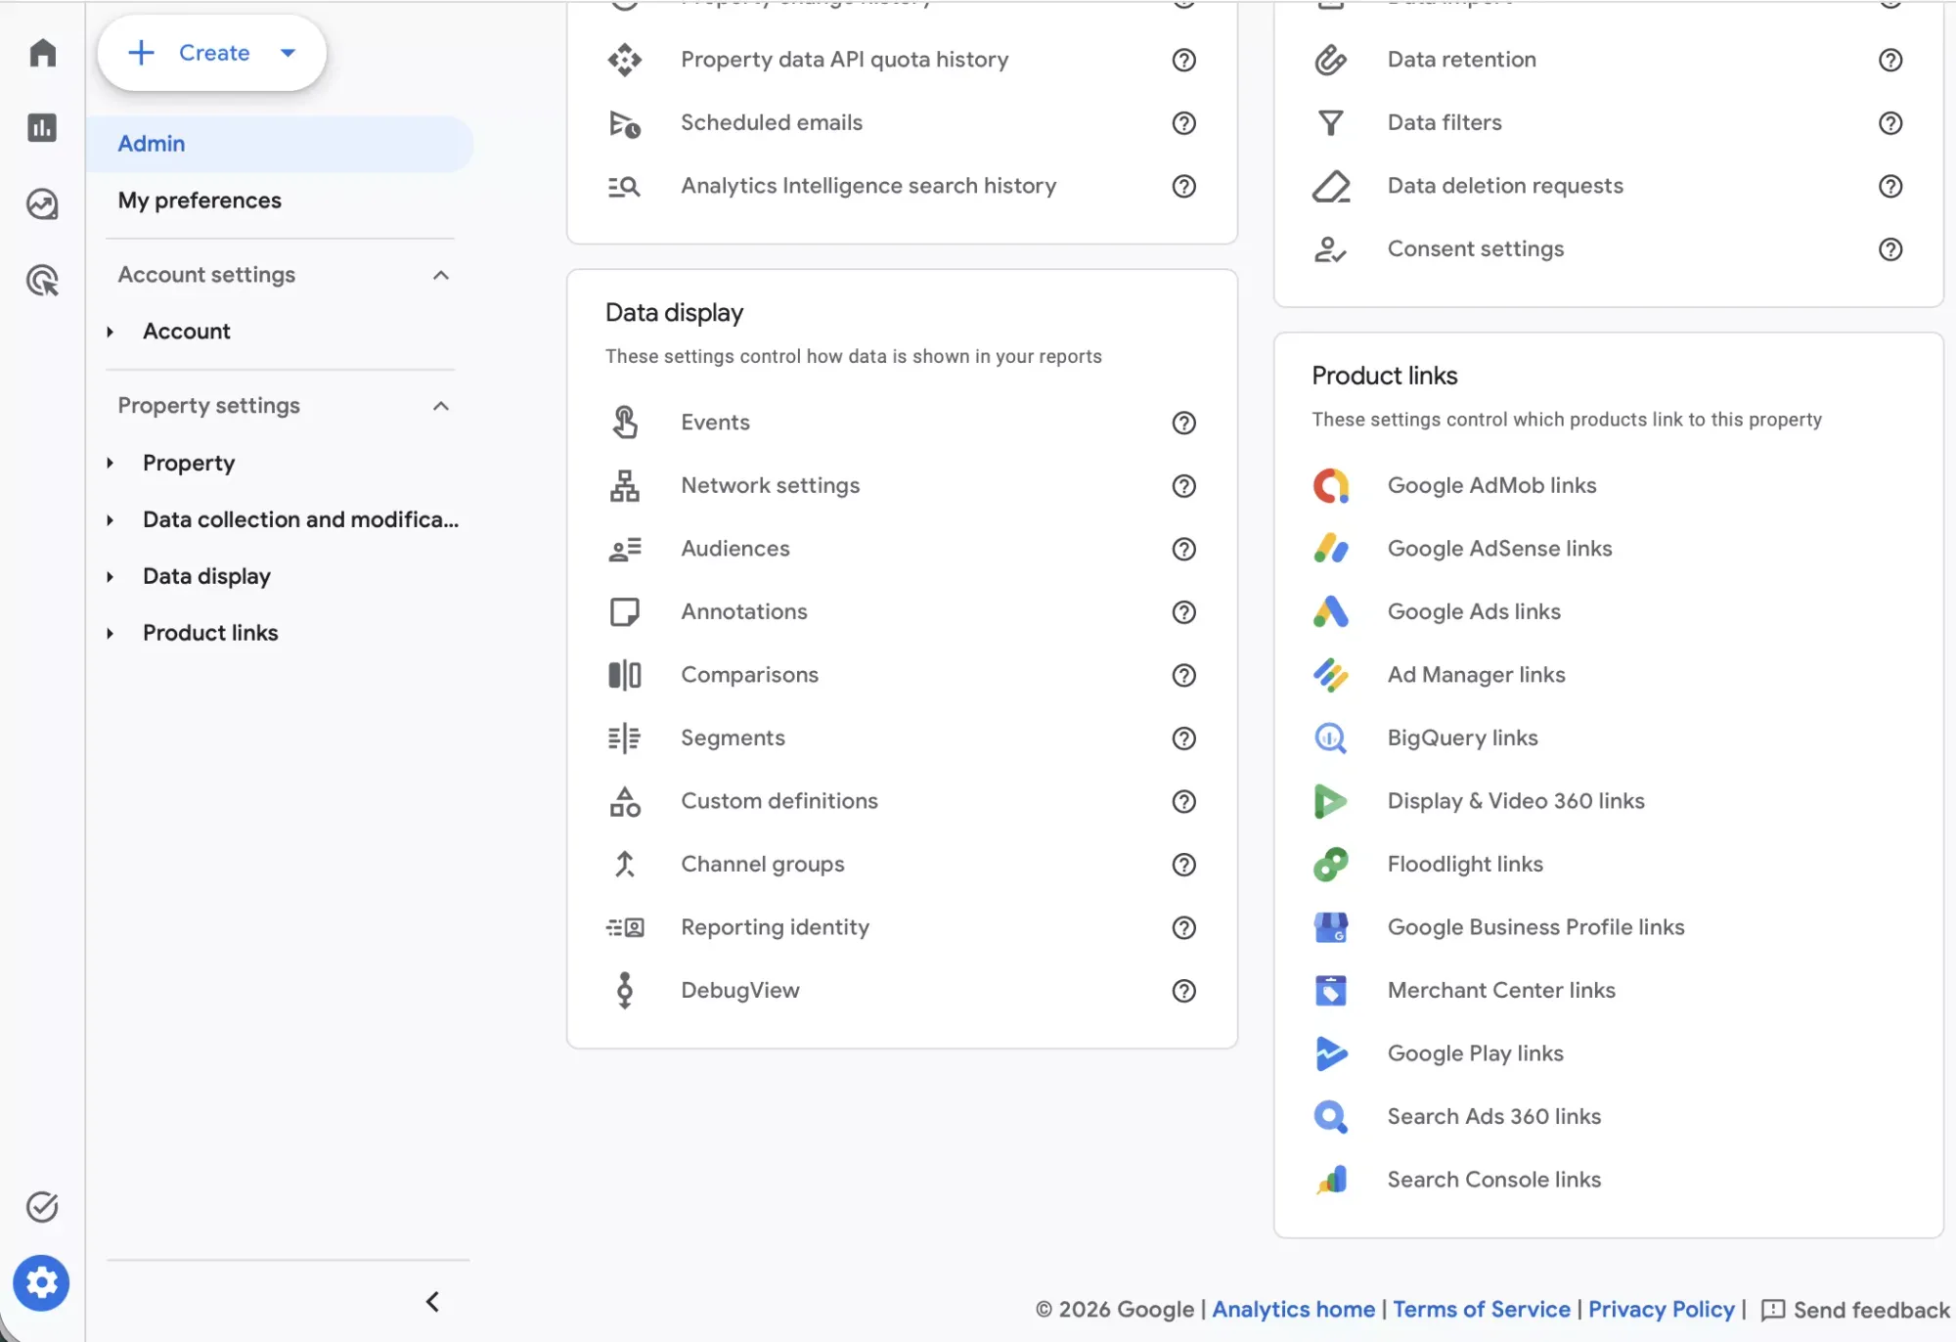Click the Audiences icon
1956x1342 pixels.
tap(625, 549)
